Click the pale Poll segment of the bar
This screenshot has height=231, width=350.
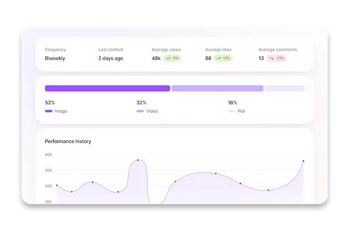coord(284,88)
